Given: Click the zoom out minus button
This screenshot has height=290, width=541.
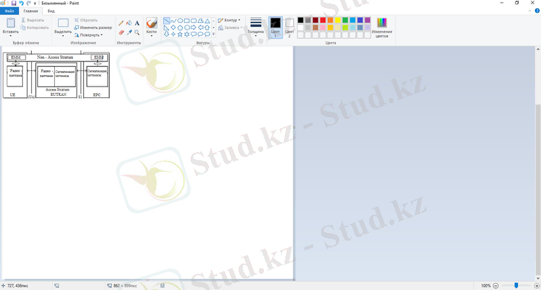Looking at the screenshot, I should (496, 285).
